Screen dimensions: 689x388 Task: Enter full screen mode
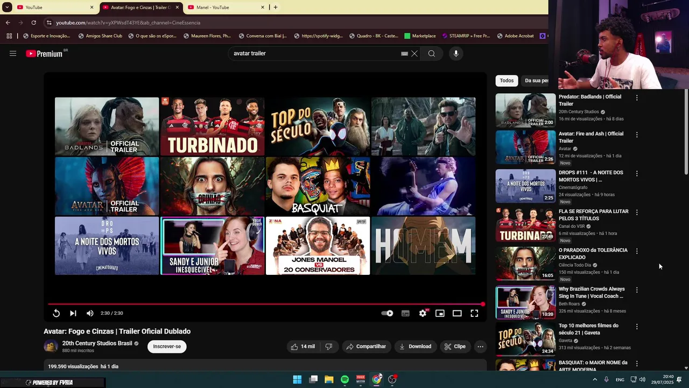474,313
